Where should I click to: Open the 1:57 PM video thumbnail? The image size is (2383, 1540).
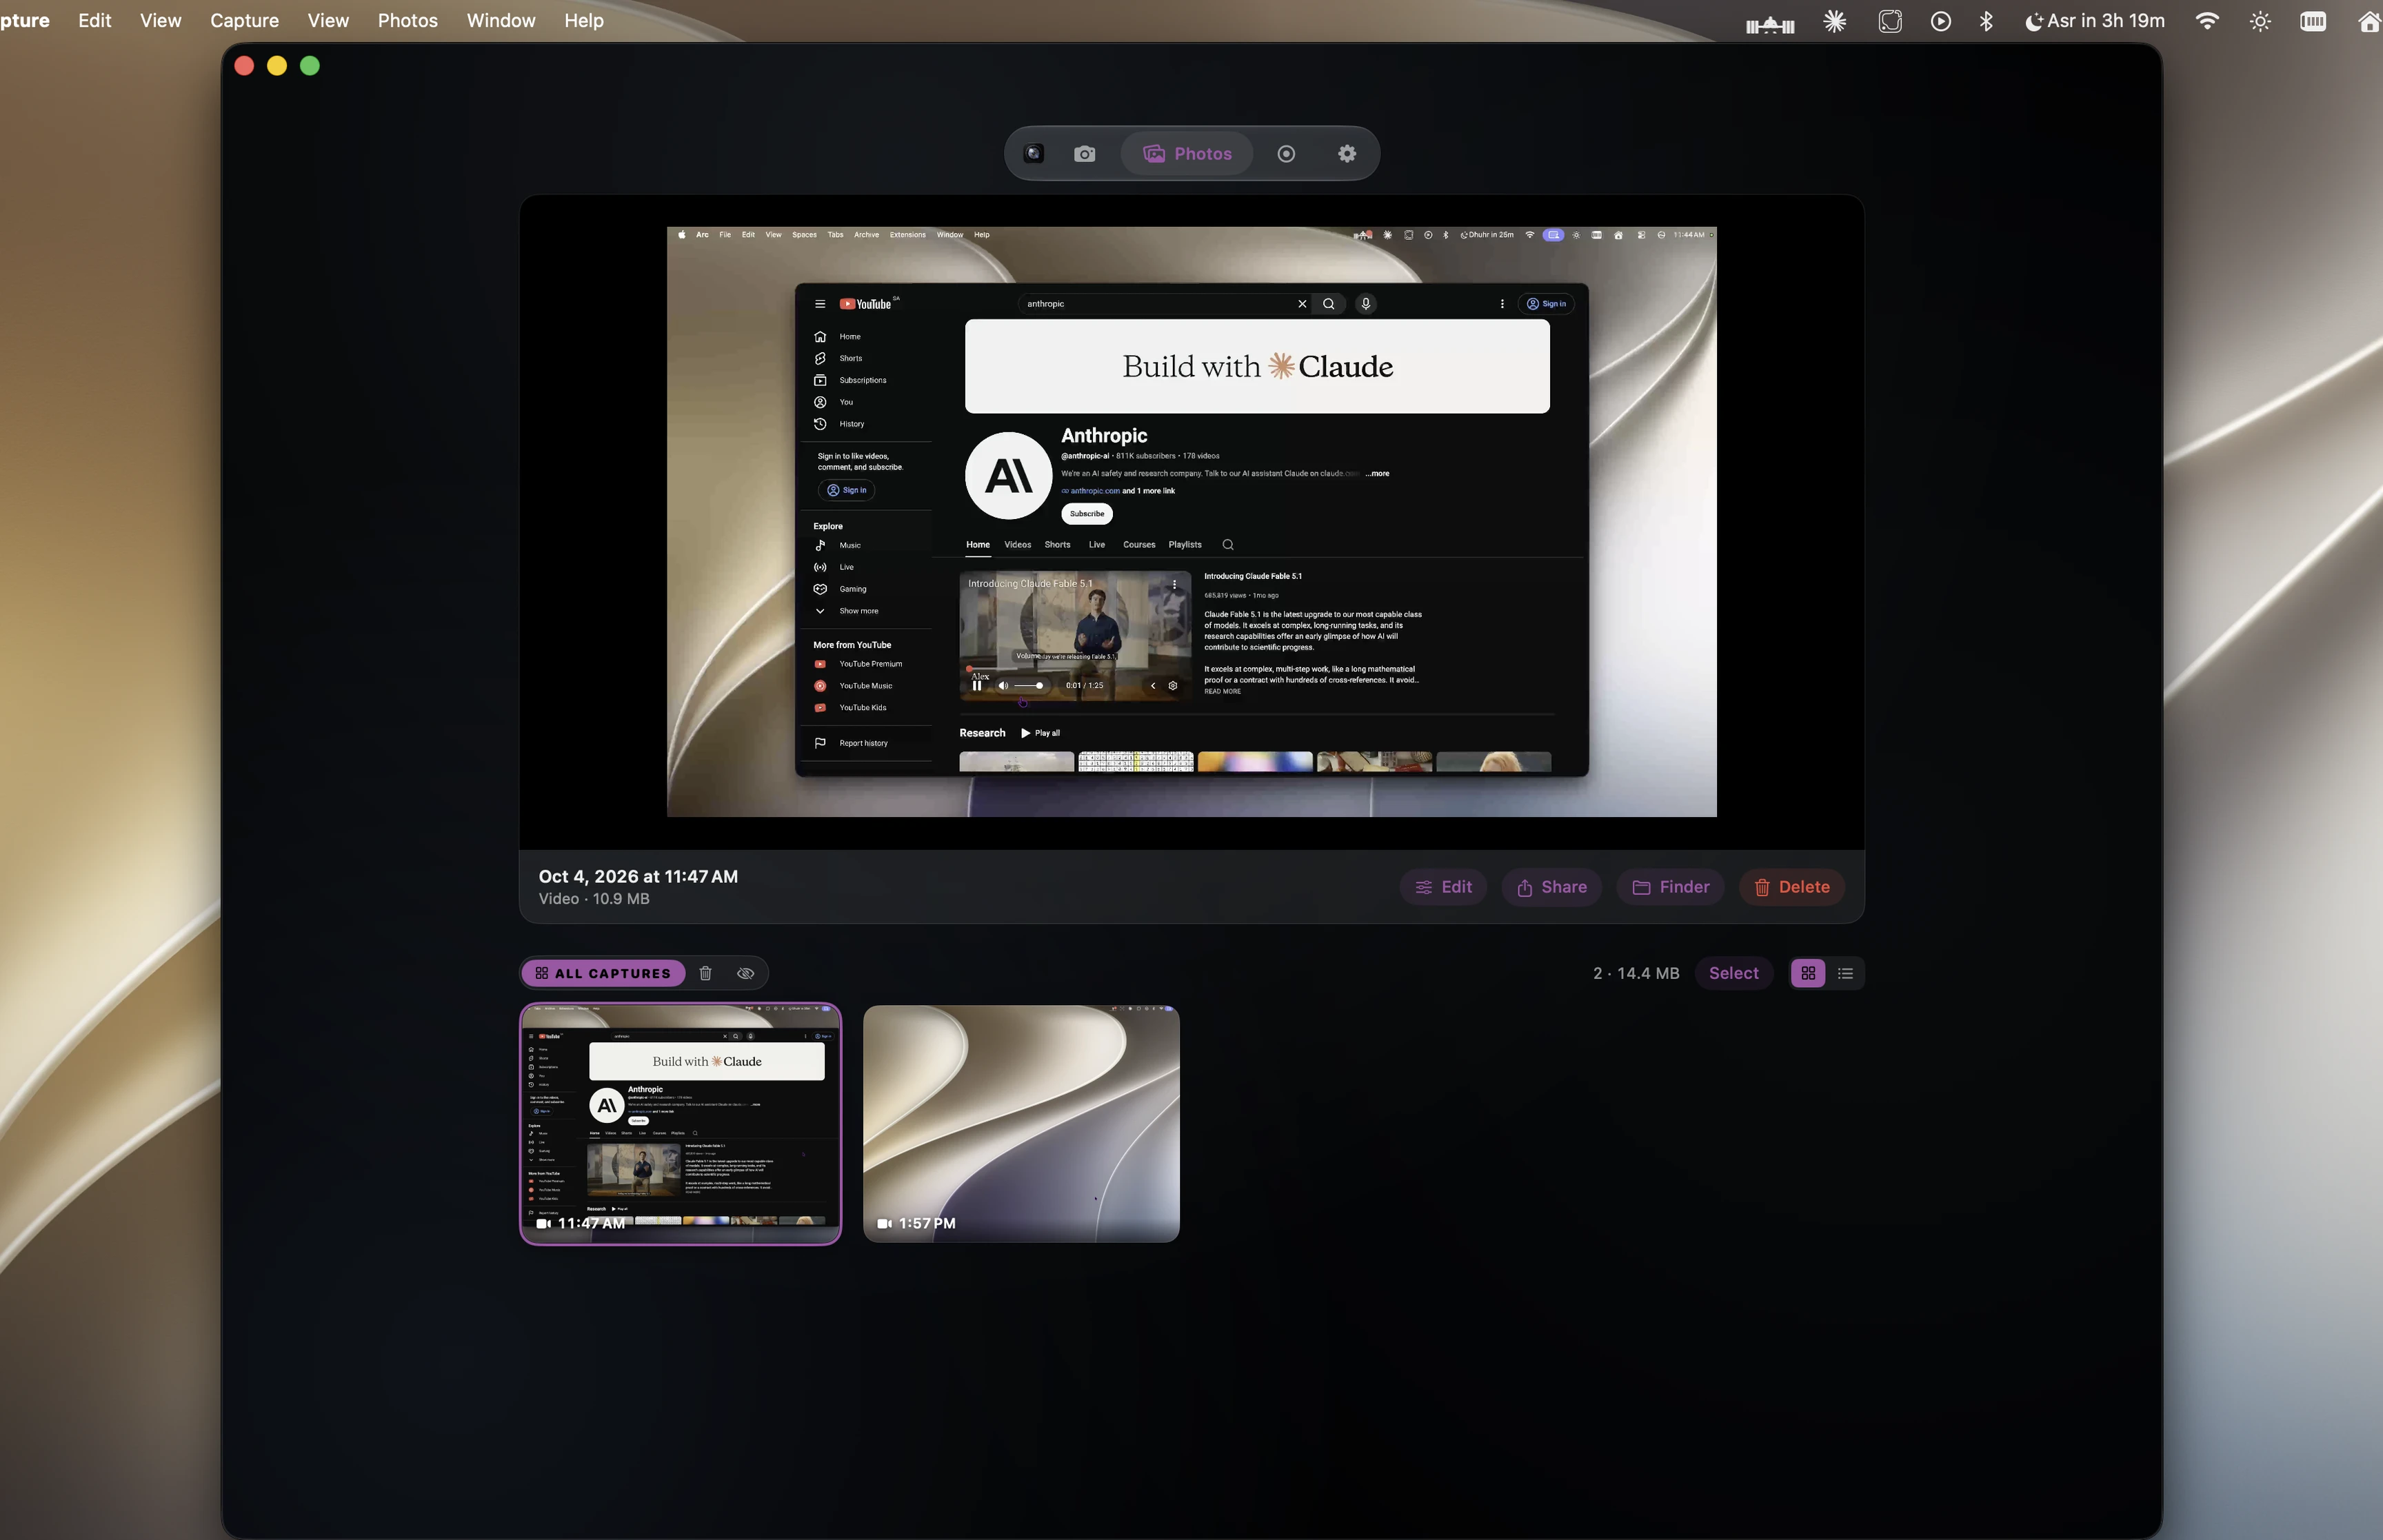[x=1021, y=1124]
